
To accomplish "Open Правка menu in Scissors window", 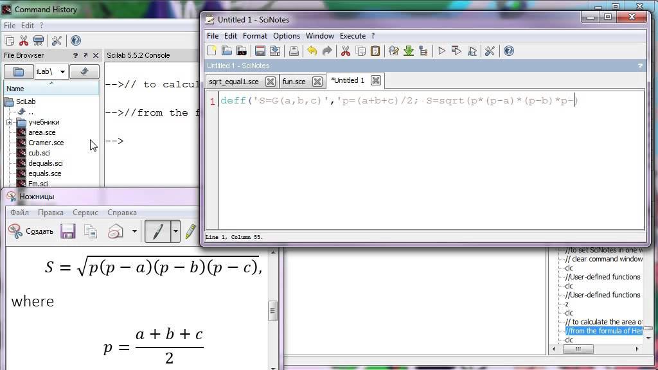I will point(51,213).
